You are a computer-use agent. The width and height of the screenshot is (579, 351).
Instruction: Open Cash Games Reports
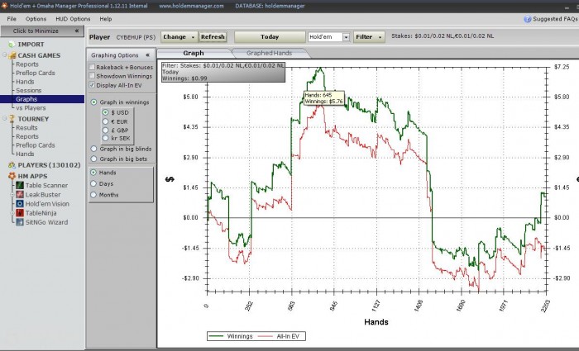(27, 64)
